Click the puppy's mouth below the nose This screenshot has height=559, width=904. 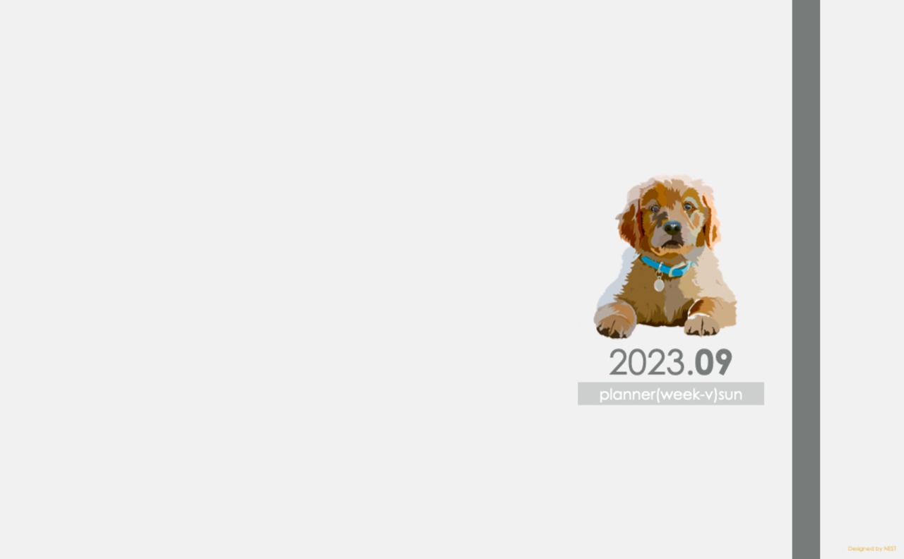pyautogui.click(x=672, y=242)
